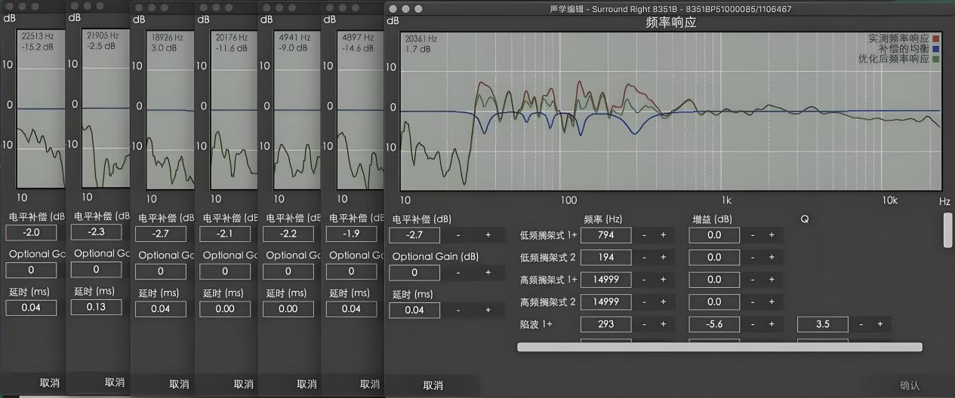Screen dimensions: 955x398
Task: Select the -2.0 level compensation field
Action: click(31, 232)
